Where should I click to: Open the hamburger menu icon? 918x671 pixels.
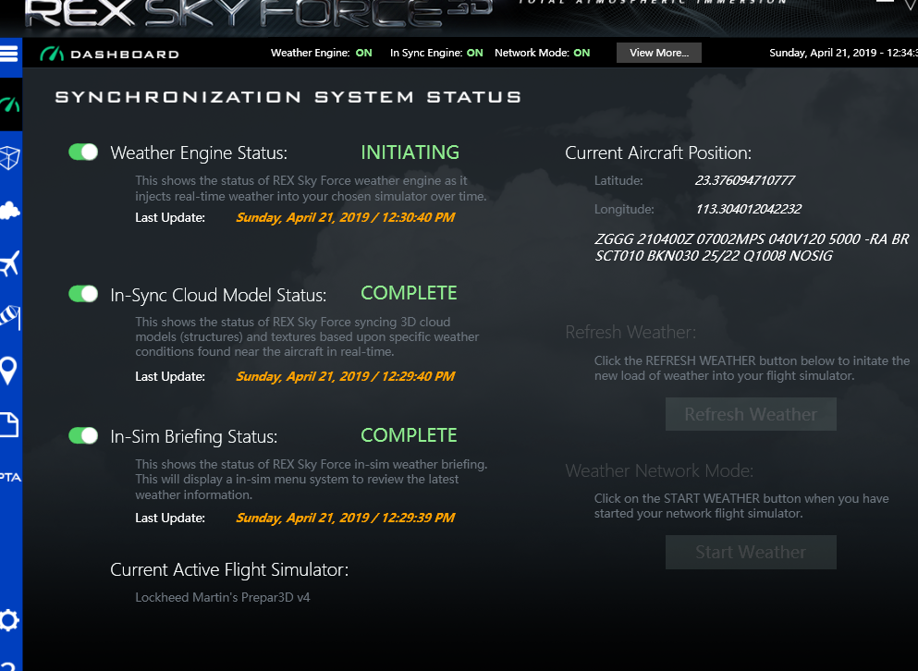(8, 54)
